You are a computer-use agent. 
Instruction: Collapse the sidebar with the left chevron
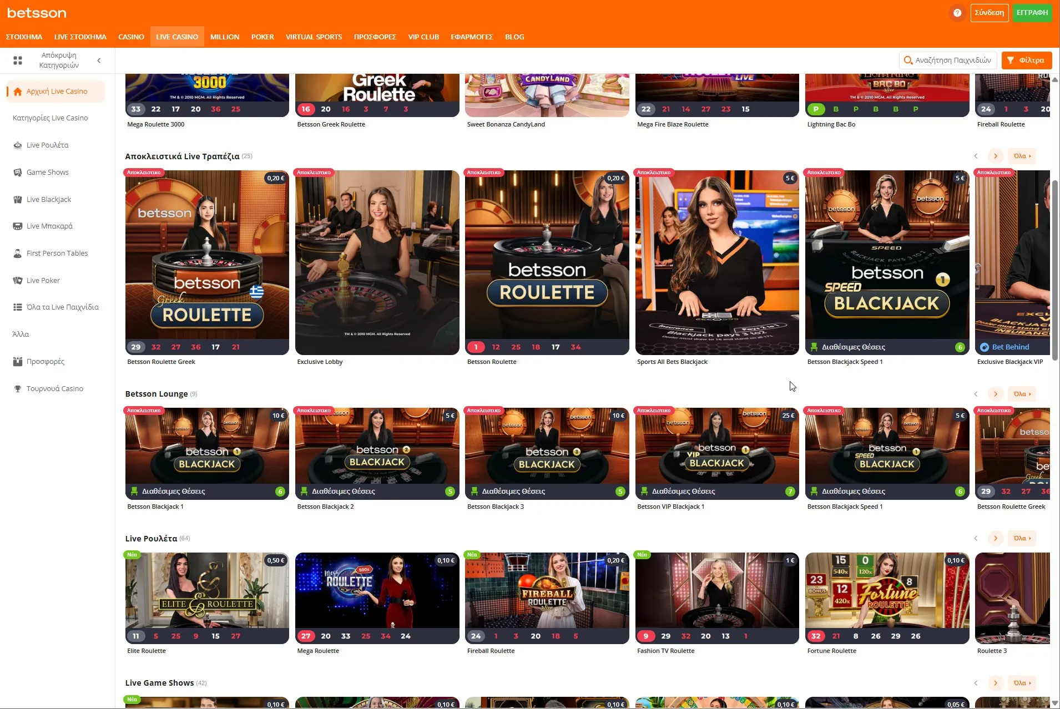pyautogui.click(x=99, y=60)
